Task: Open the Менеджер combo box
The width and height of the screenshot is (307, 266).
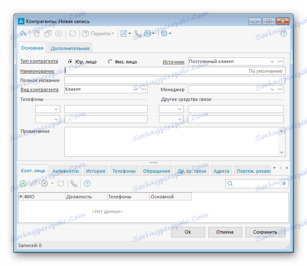Action: 272,89
